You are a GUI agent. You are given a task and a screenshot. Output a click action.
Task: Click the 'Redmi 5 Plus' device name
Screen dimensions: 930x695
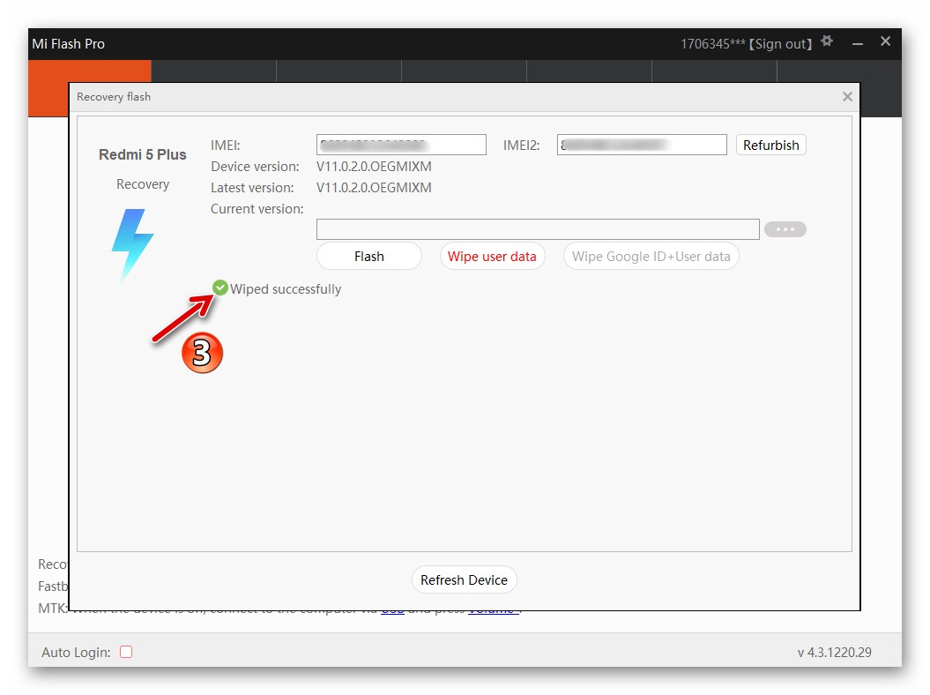(x=142, y=154)
